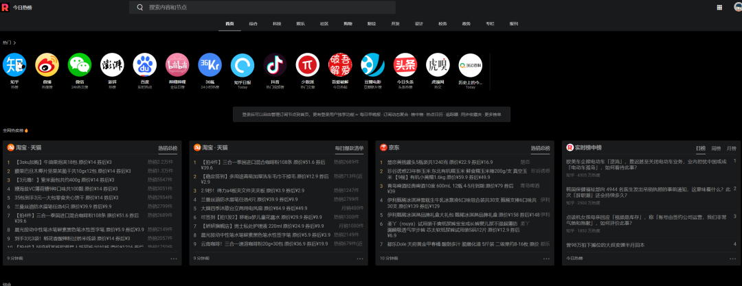Image resolution: width=742 pixels, height=286 pixels.
Task: Open the apps grid icon
Action: point(719,7)
